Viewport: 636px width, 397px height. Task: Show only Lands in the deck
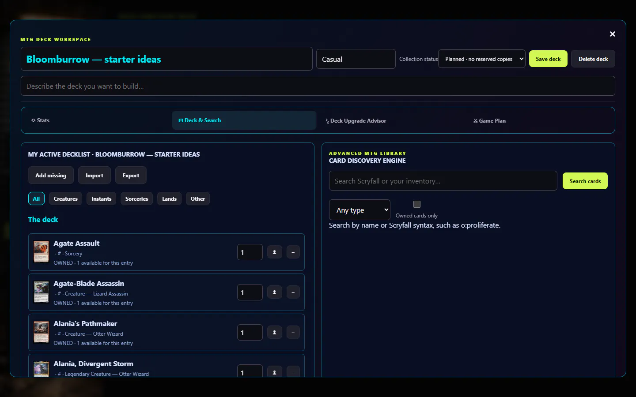(169, 198)
